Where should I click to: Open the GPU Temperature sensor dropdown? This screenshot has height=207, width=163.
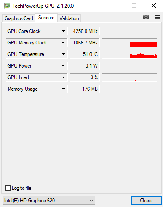tap(37, 54)
